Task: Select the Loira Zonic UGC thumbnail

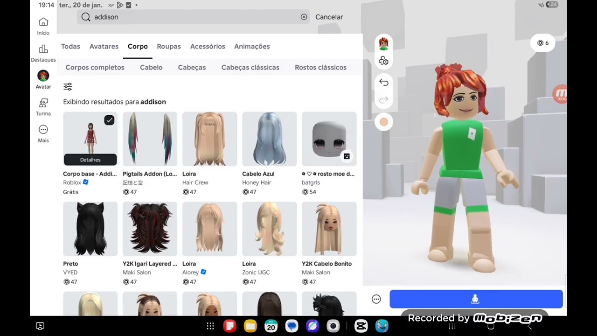Action: click(x=269, y=229)
